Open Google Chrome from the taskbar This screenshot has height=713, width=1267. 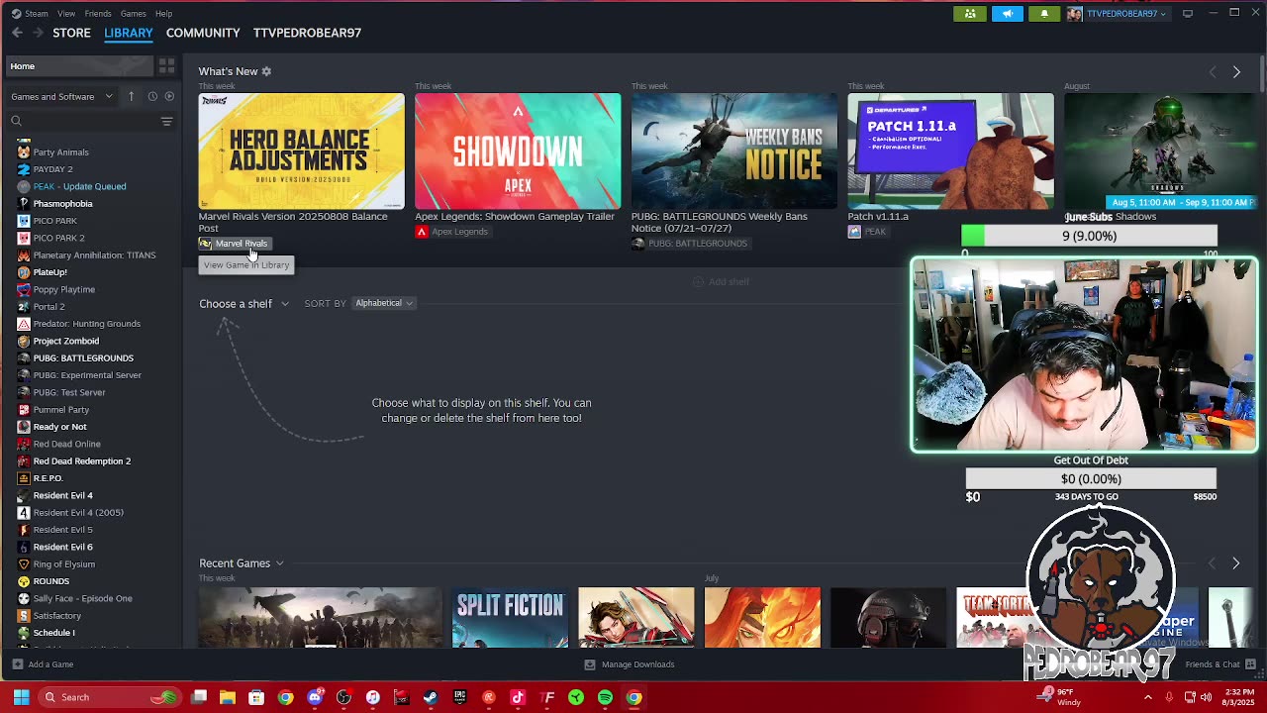click(285, 697)
